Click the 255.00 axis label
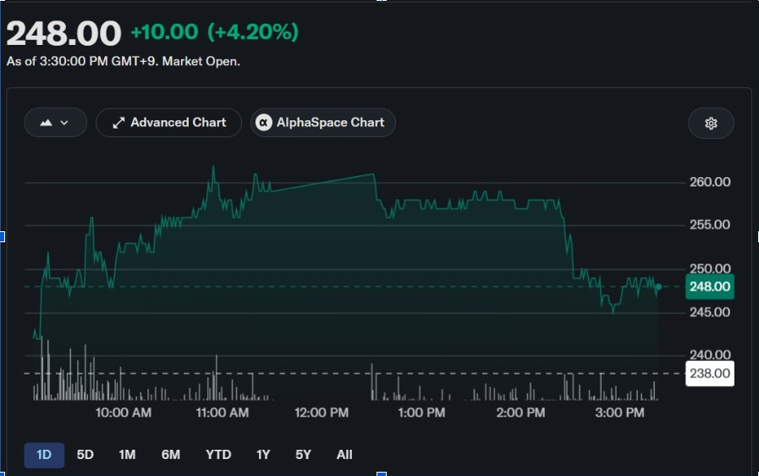This screenshot has height=476, width=759. pos(710,225)
